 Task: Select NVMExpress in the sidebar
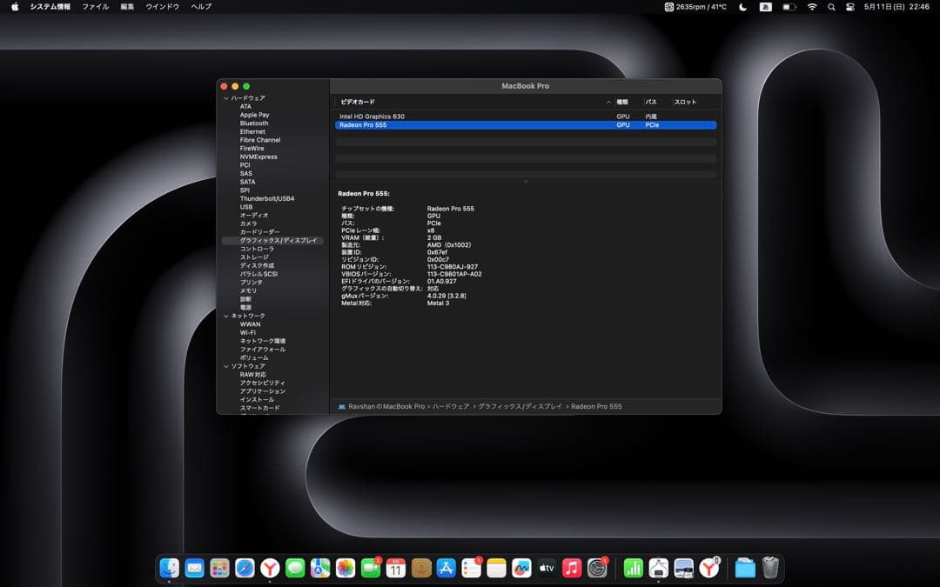click(258, 157)
